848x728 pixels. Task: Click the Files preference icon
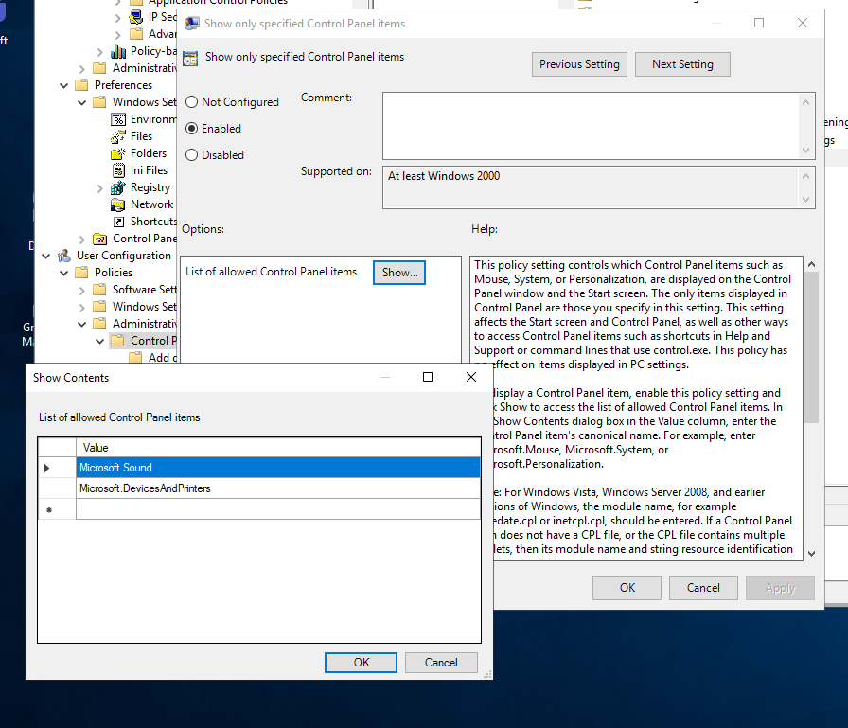pos(118,136)
